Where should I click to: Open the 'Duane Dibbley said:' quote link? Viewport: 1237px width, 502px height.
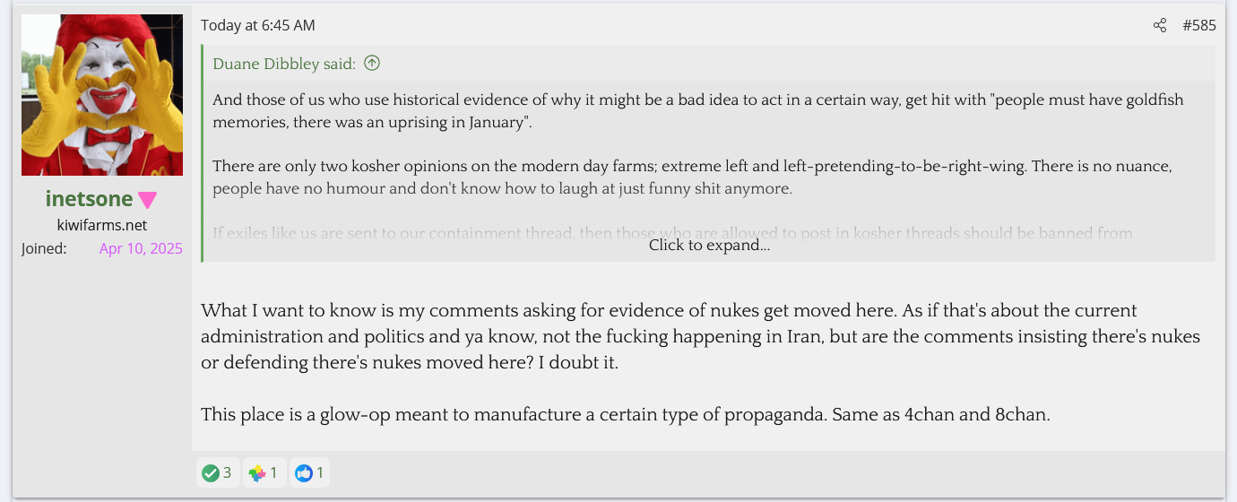(x=284, y=63)
